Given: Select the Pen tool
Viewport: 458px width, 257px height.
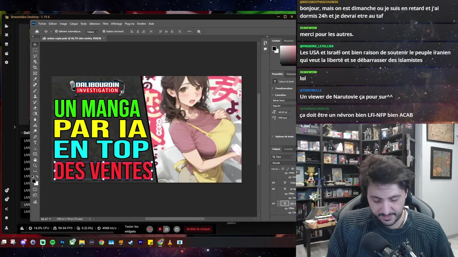Looking at the screenshot, I should click(35, 137).
